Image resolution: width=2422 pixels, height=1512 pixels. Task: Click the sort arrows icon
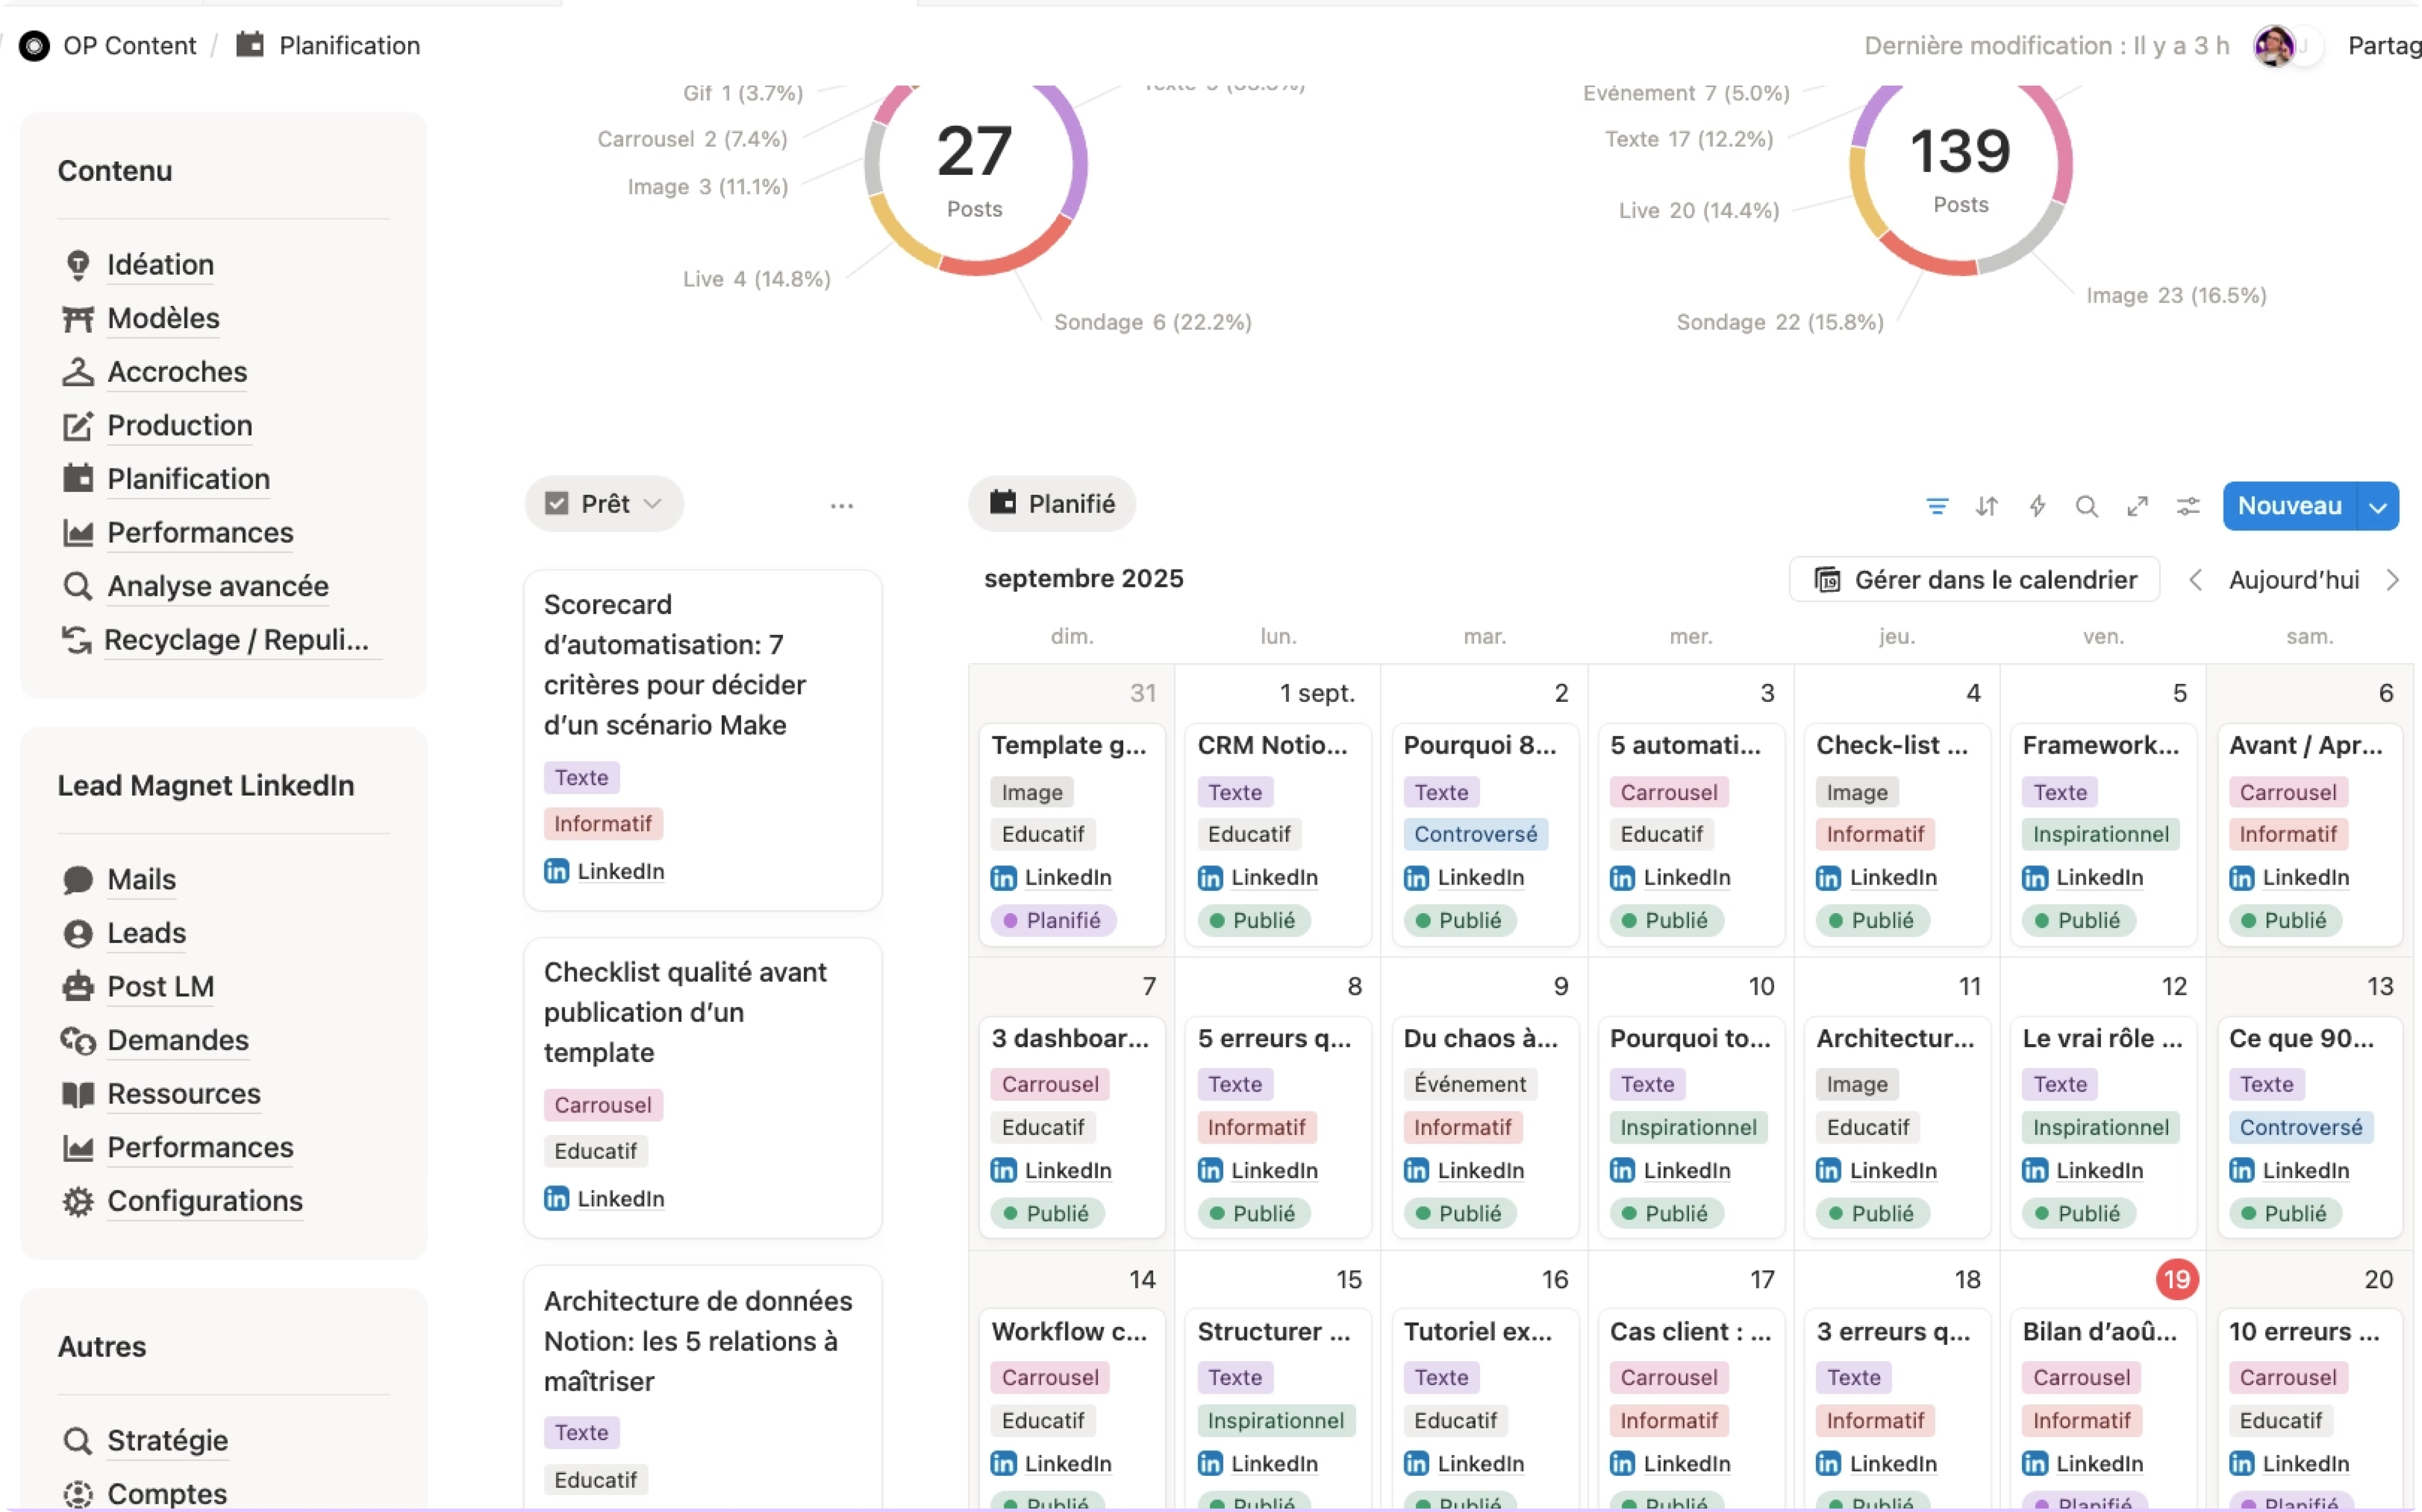click(x=1986, y=506)
